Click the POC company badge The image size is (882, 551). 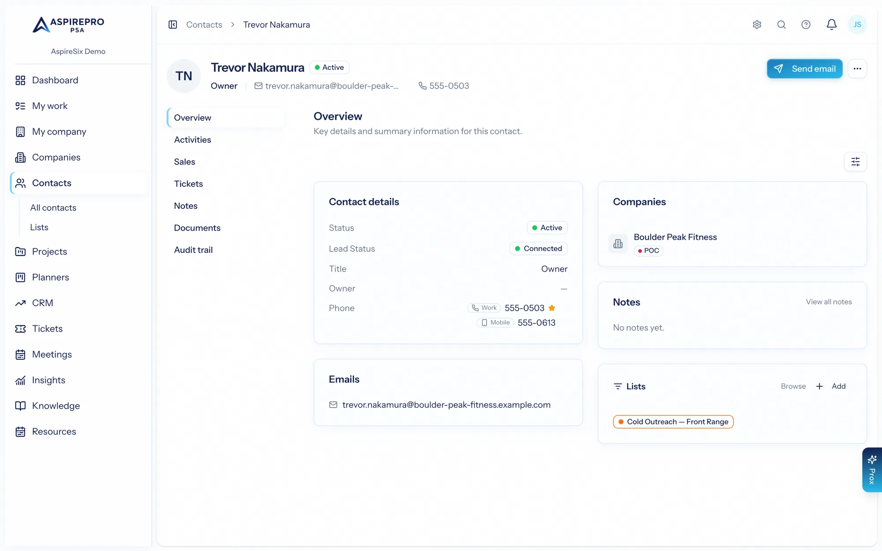pyautogui.click(x=648, y=251)
